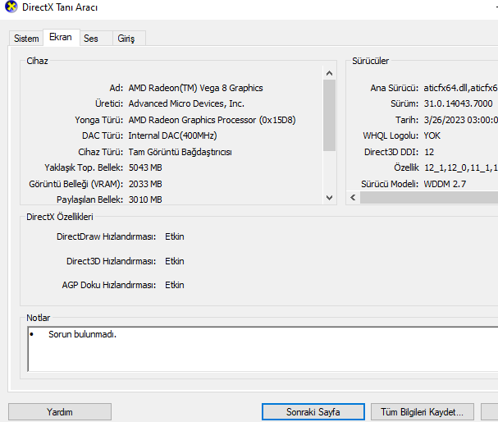Click the Direct3D DDI value 12

429,152
